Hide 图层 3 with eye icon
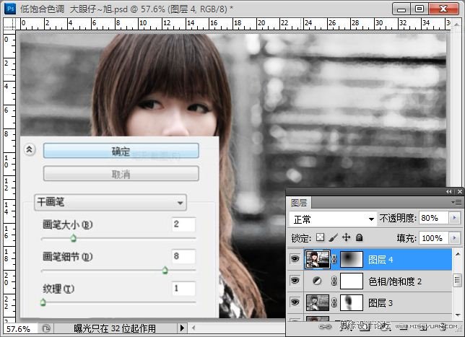The image size is (465, 337). pyautogui.click(x=295, y=302)
